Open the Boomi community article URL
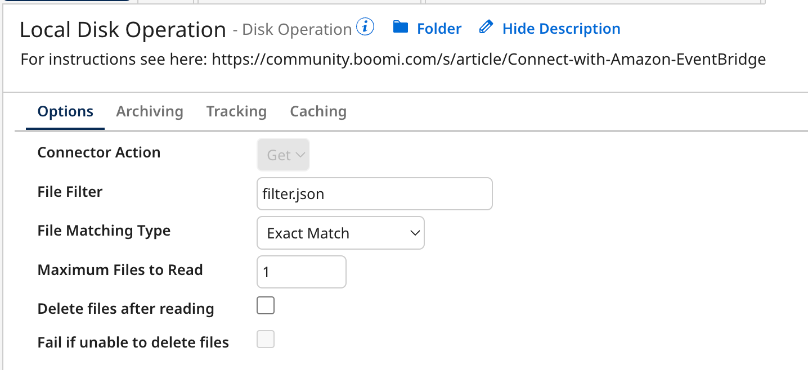Screen dimensions: 808x370 tap(488, 59)
